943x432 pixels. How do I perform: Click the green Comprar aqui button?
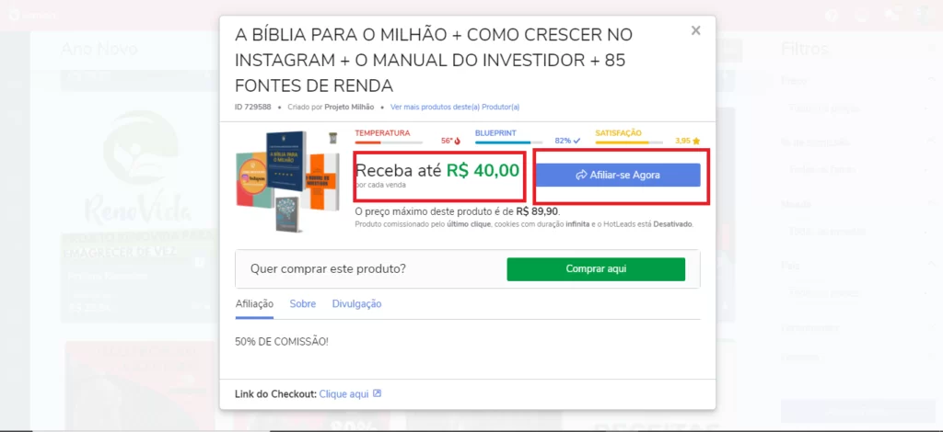tap(596, 268)
